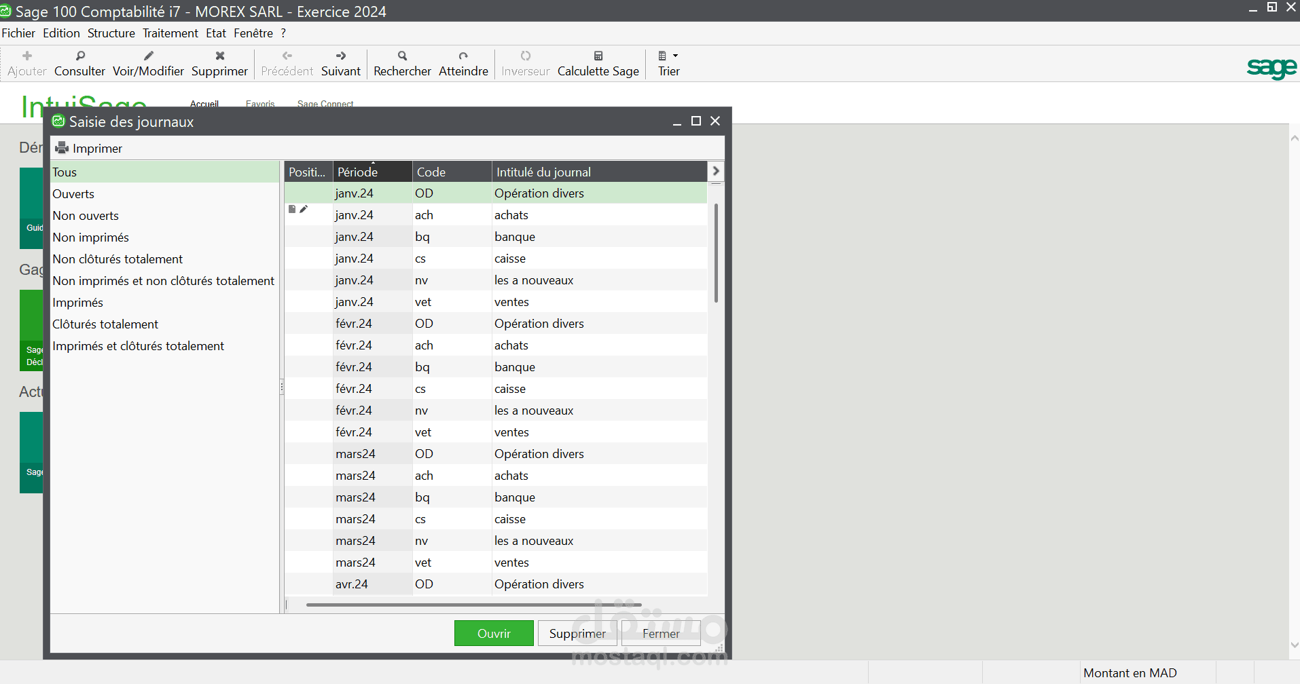
Task: Open the Structure menu
Action: click(x=111, y=33)
